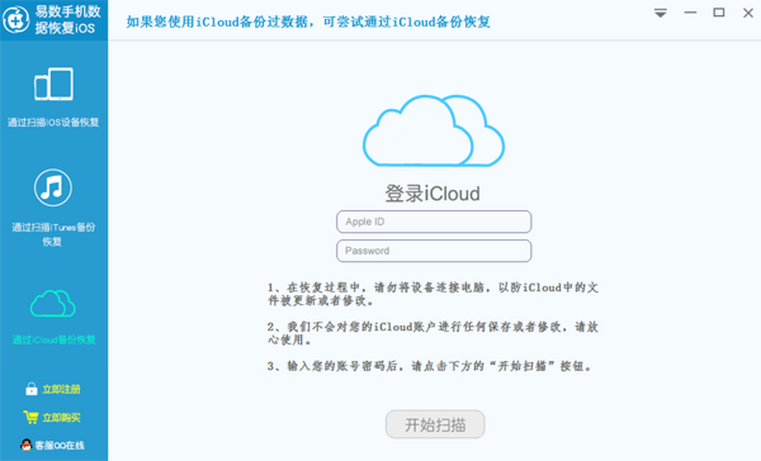Screen dimensions: 761x461
Task: Select the iOS device scan icon
Action: [54, 84]
